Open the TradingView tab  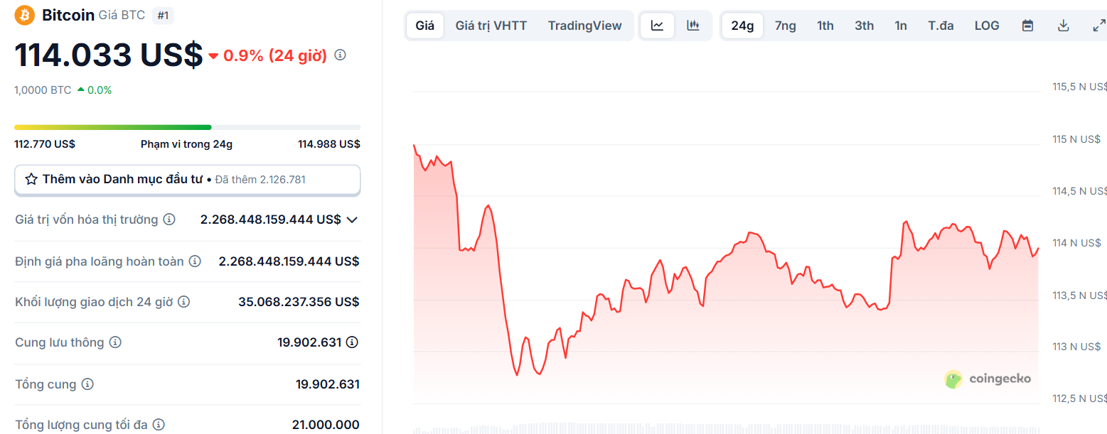[x=584, y=26]
